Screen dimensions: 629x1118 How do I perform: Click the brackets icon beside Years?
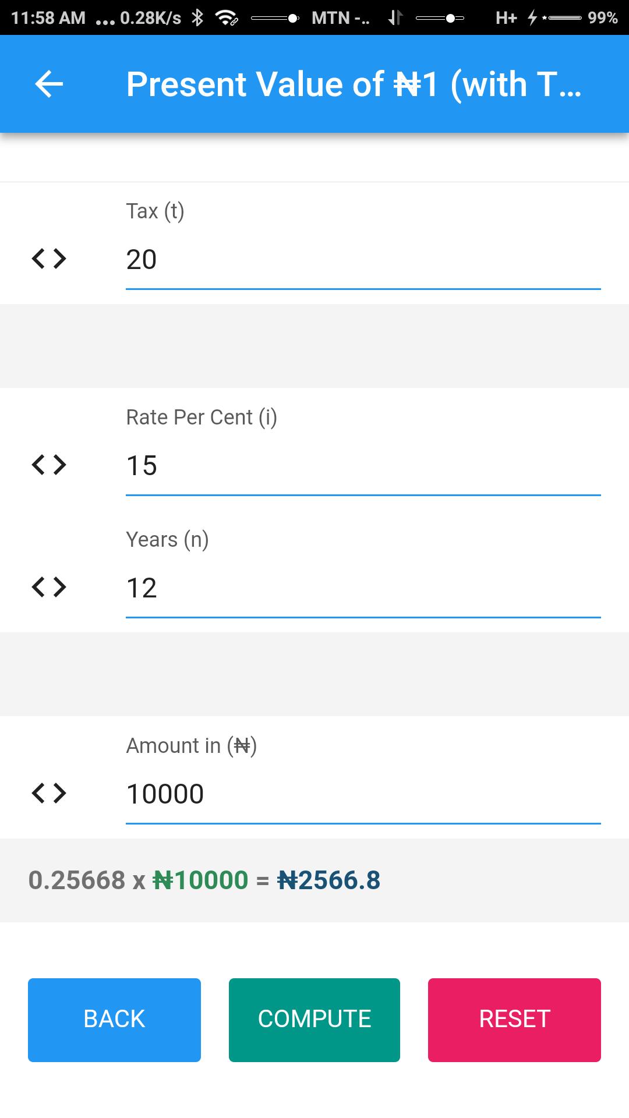click(x=49, y=587)
